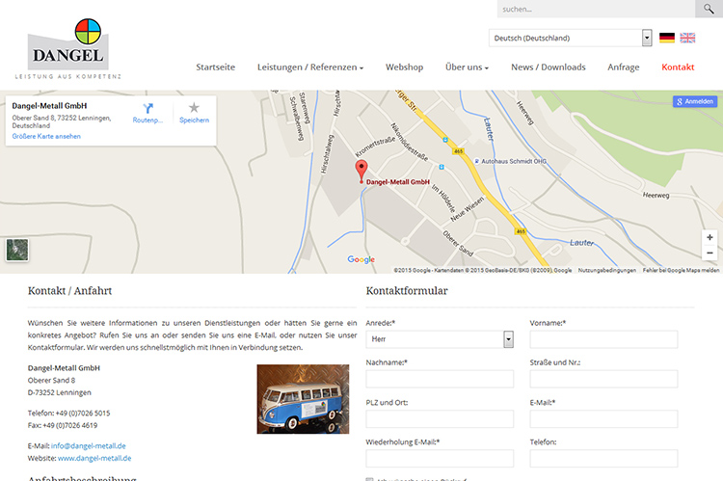The height and width of the screenshot is (481, 723).
Task: Click the search magnifier icon
Action: point(709,9)
